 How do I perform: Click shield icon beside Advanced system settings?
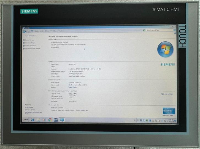click(24, 49)
